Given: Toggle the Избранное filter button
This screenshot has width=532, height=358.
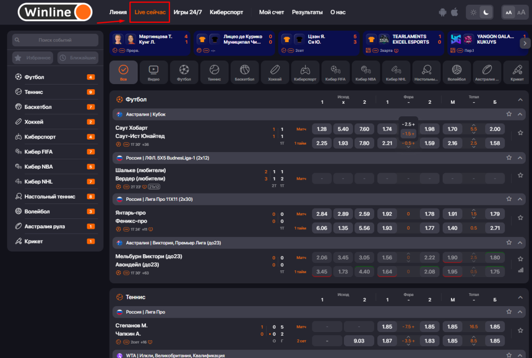Looking at the screenshot, I should click(33, 58).
